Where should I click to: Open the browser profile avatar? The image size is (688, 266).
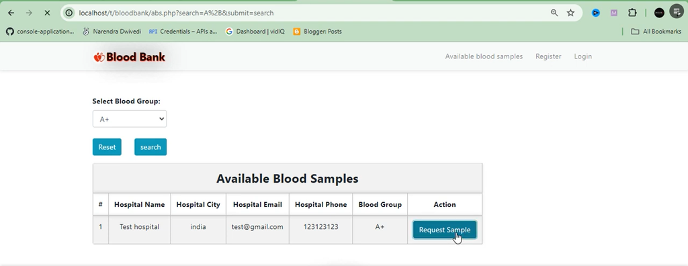659,13
